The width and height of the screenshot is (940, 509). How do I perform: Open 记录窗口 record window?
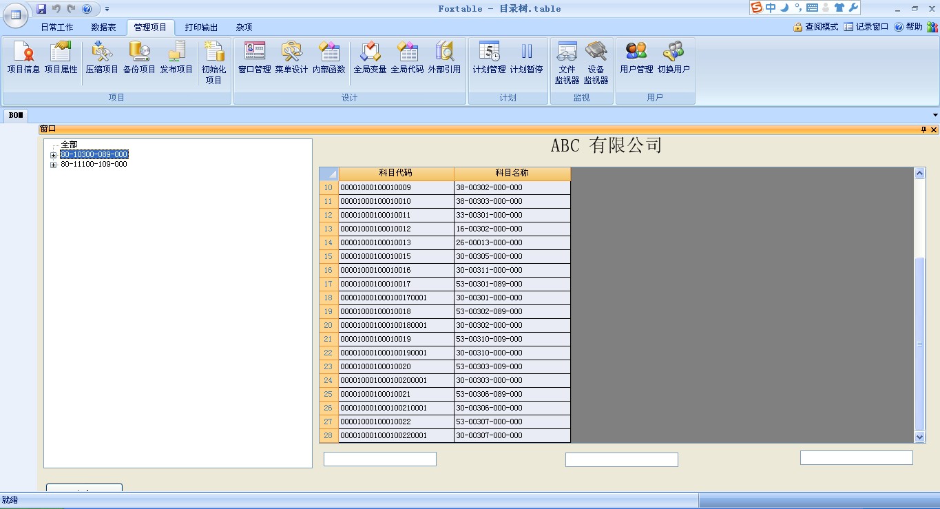[866, 27]
